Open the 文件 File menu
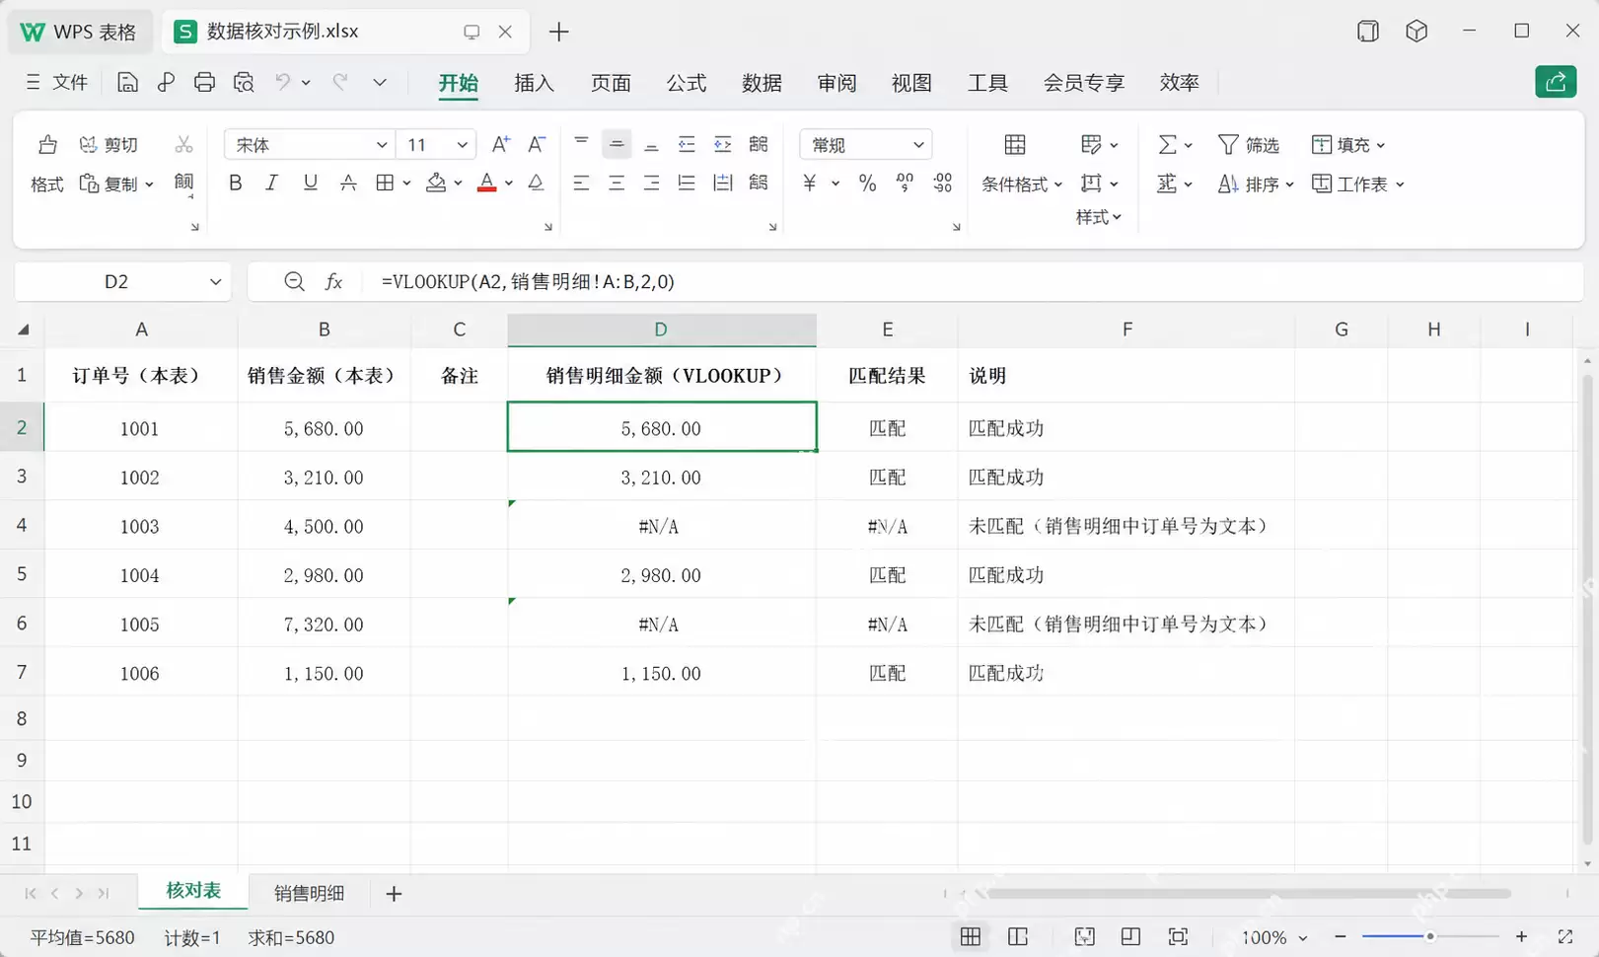Viewport: 1599px width, 957px height. pyautogui.click(x=57, y=83)
